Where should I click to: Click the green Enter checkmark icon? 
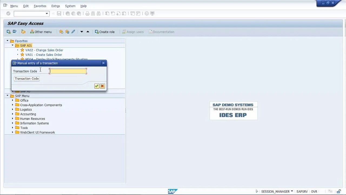click(x=8, y=14)
